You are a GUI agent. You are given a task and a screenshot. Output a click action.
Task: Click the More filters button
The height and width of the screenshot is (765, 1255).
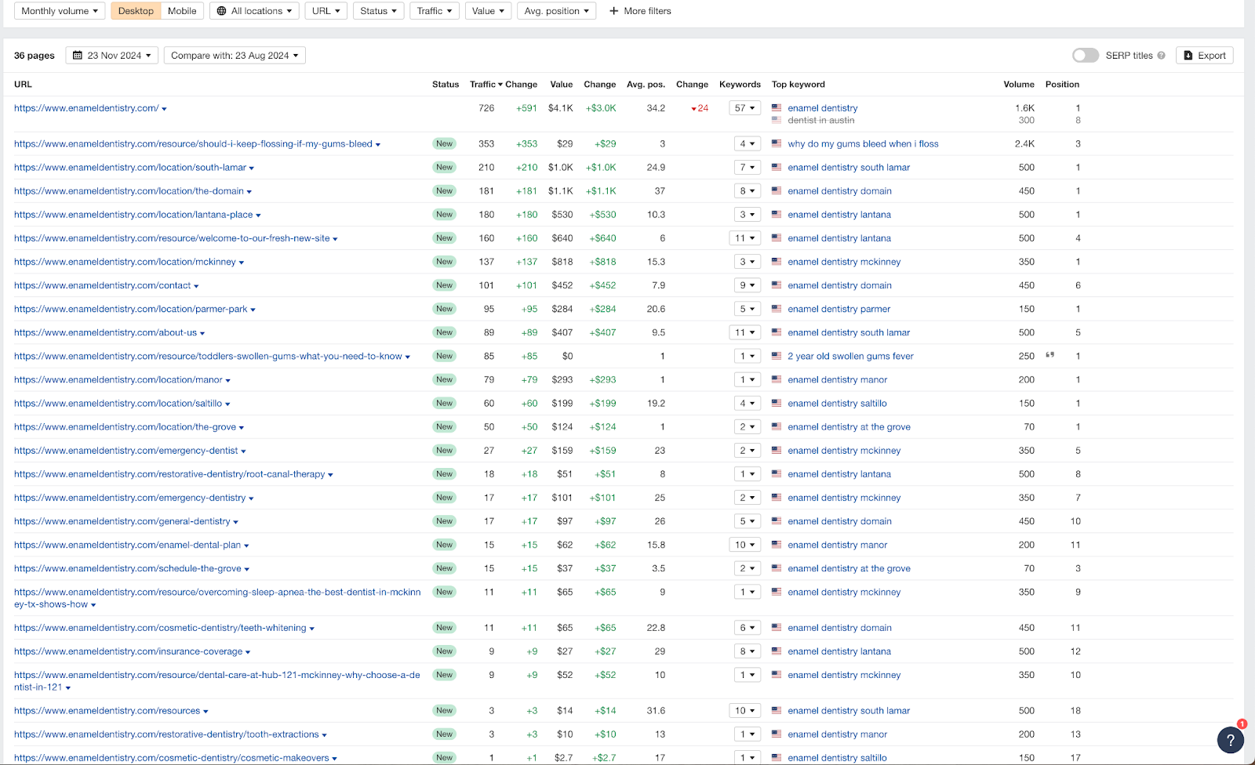point(640,11)
